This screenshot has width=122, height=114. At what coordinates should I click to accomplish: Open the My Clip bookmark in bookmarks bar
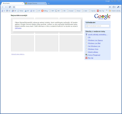pyautogui.click(x=100, y=11)
